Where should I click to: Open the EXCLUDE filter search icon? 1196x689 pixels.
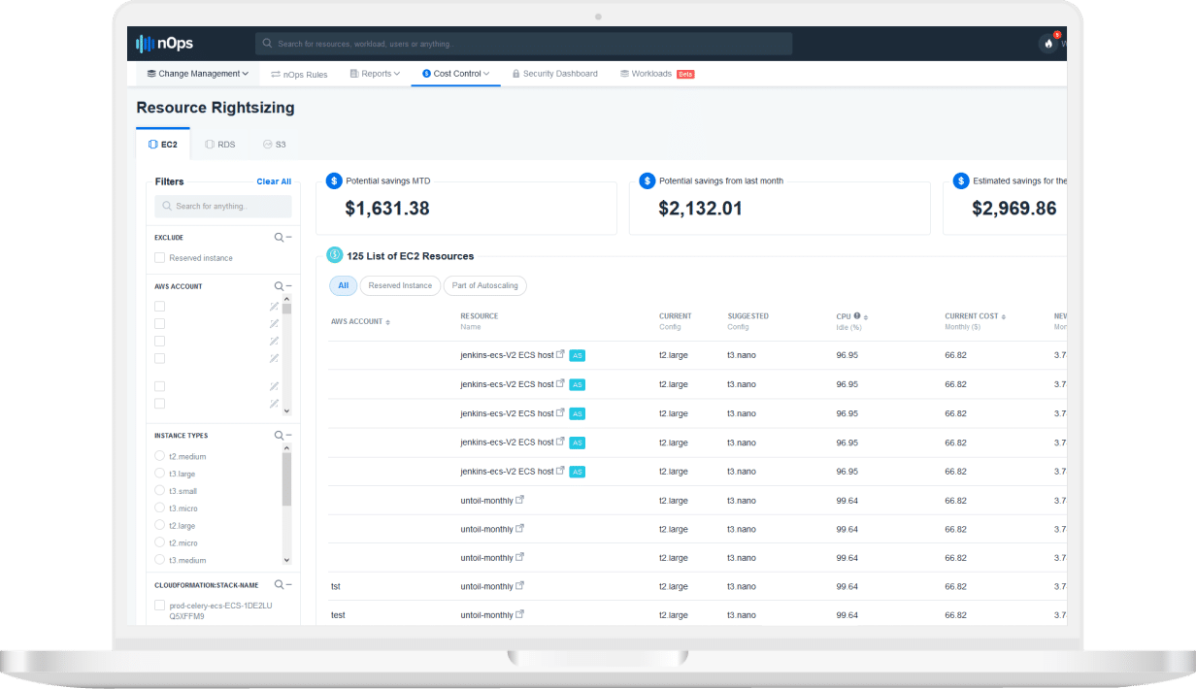279,237
